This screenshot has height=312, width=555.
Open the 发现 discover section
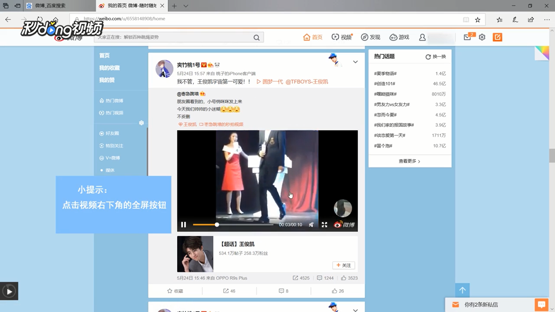pos(371,37)
